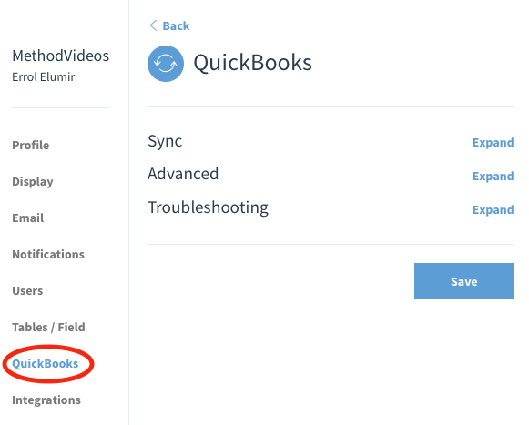Click the MethodVideos account name
The height and width of the screenshot is (425, 529).
(x=61, y=56)
